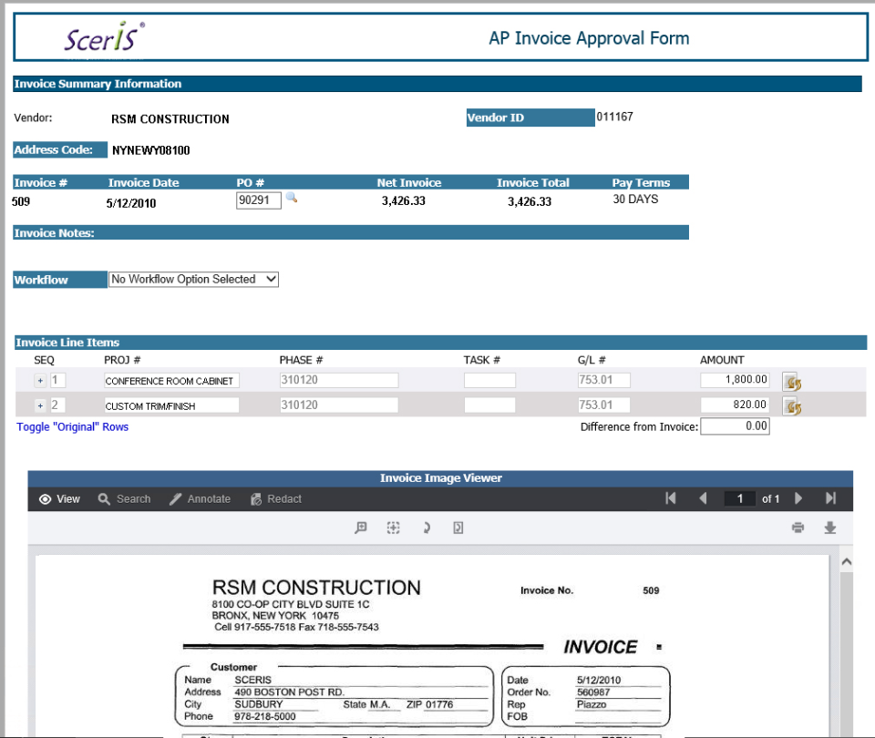Go to last page in image viewer
Screen dimensions: 875x738
click(x=831, y=498)
